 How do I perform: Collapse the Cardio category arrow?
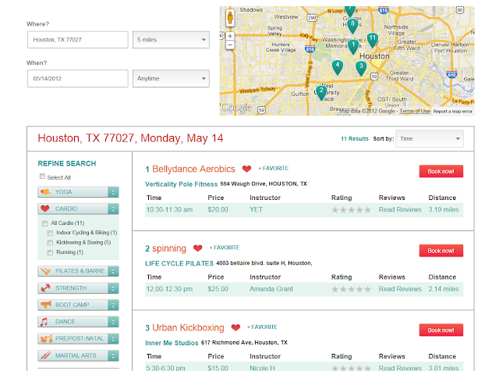[113, 209]
